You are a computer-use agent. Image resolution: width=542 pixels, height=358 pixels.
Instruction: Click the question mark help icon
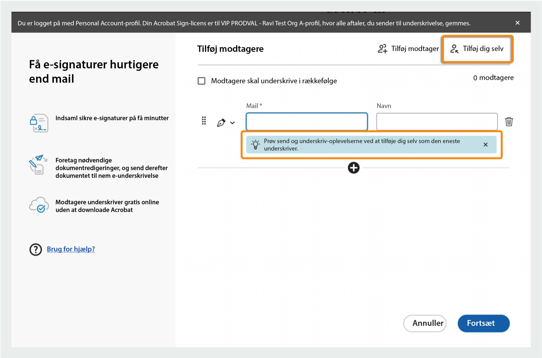click(x=36, y=249)
